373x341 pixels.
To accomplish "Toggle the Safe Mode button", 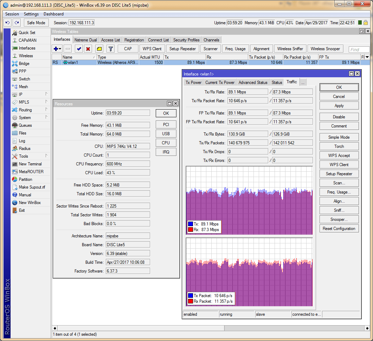I will (36, 22).
